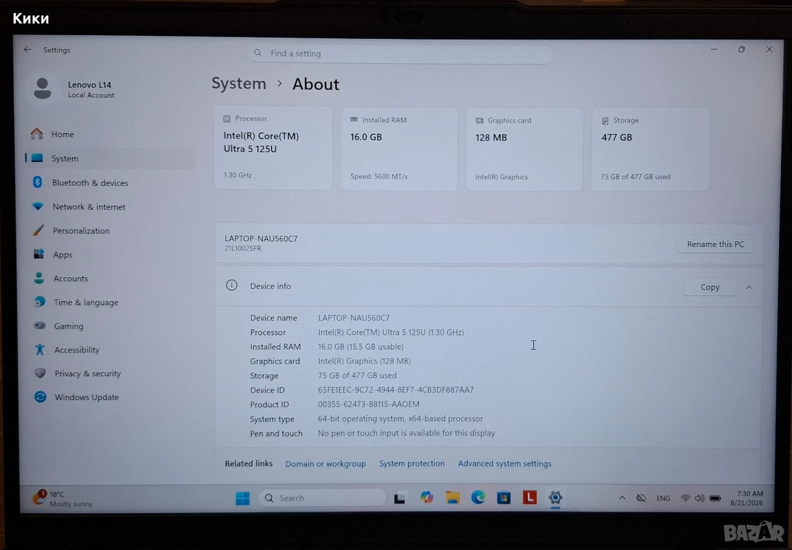Collapse the Device info section chevron
This screenshot has width=792, height=550.
749,287
